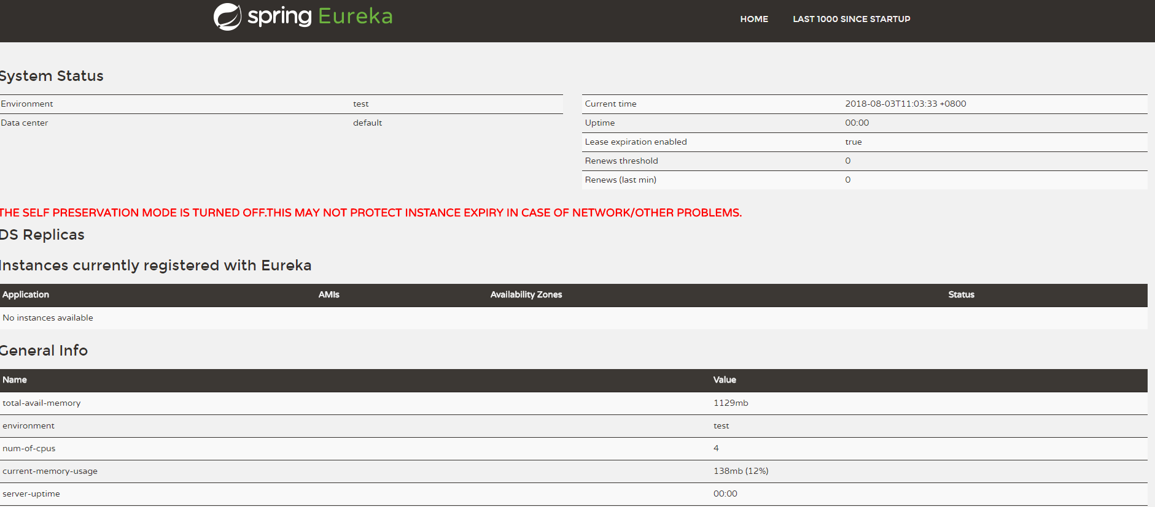Select the timestamp 2018-08-03T11:03:33 +0800
Viewport: 1155px width, 507px height.
905,104
